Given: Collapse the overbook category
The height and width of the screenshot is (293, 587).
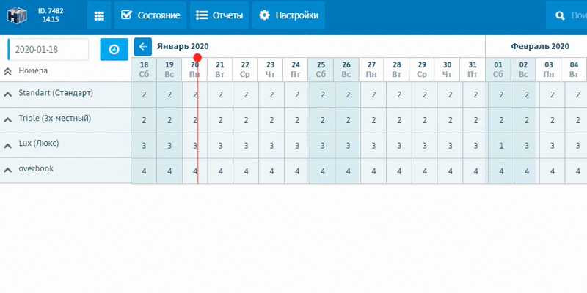Looking at the screenshot, I should coord(8,169).
